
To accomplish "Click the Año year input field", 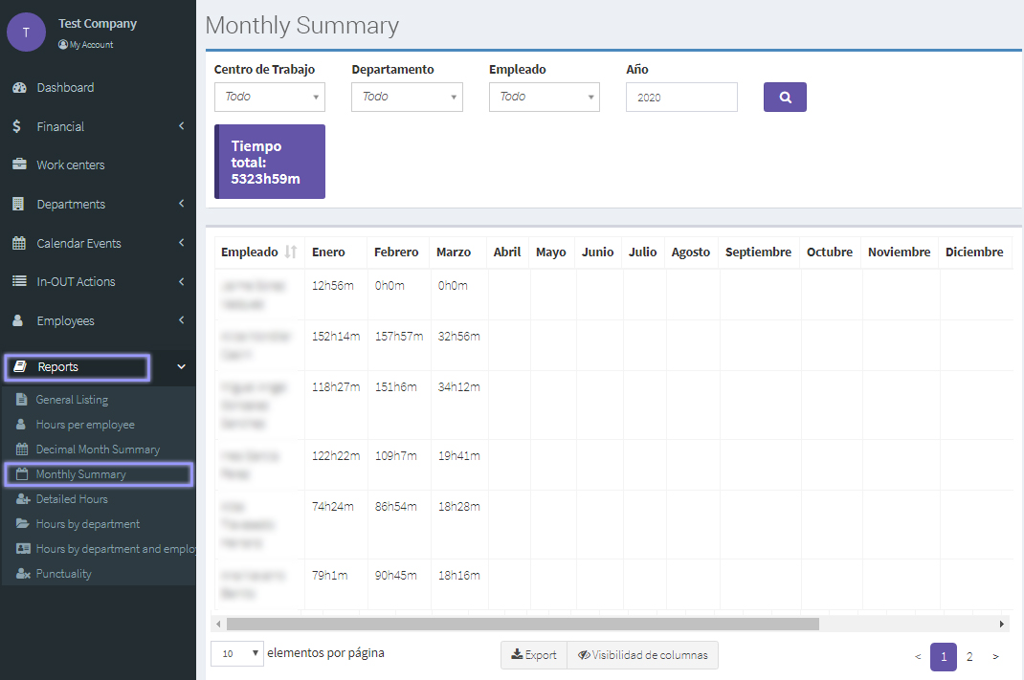I will pyautogui.click(x=681, y=97).
